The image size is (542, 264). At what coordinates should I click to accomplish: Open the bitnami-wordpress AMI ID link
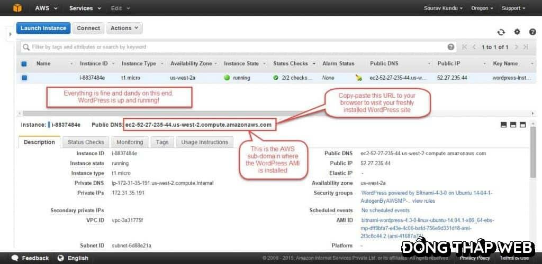pos(428,228)
